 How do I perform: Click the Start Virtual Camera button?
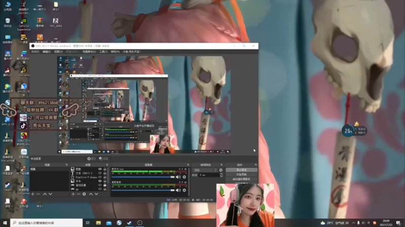[x=241, y=179]
